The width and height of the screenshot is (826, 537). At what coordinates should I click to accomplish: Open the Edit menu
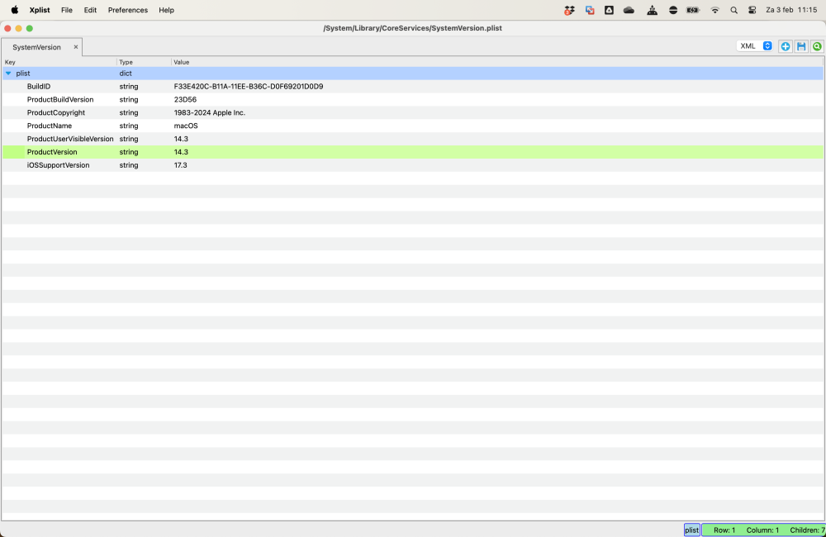point(90,10)
